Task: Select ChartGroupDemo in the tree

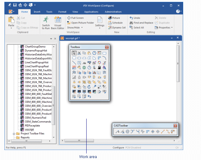Action: 35,46
